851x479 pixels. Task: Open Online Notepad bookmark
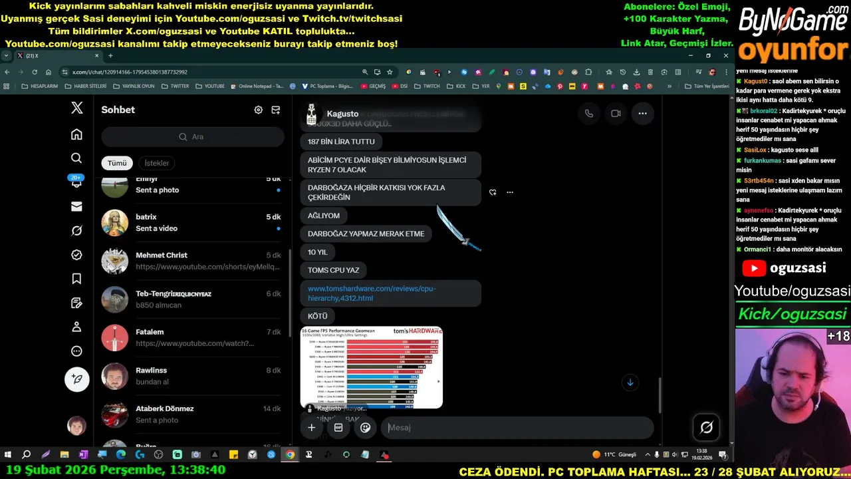pos(257,86)
